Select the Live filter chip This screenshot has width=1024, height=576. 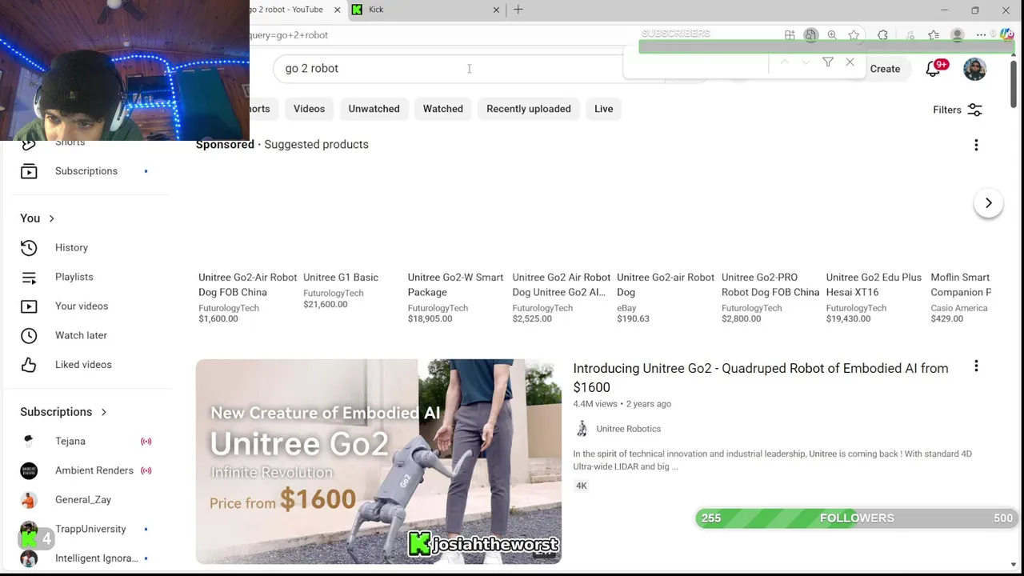coord(603,109)
